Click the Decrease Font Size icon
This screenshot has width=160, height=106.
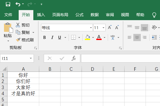tap(117, 27)
